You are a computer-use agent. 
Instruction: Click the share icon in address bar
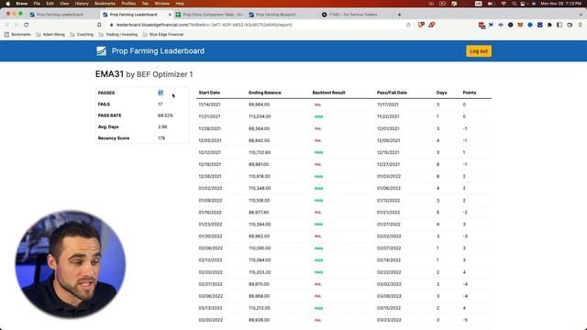click(408, 25)
